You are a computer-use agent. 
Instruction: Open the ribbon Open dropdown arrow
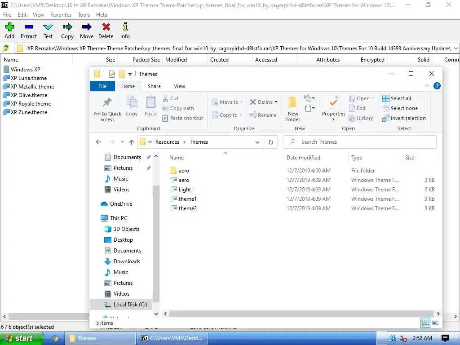[373, 98]
